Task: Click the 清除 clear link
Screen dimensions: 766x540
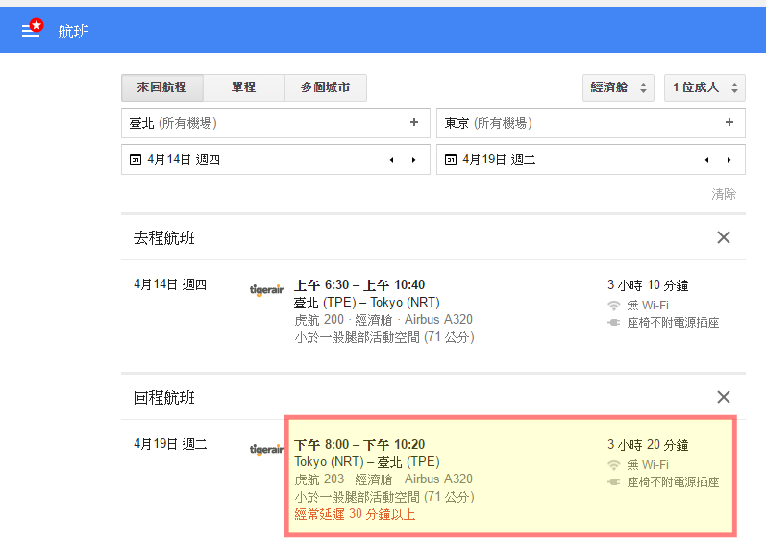Action: (724, 194)
